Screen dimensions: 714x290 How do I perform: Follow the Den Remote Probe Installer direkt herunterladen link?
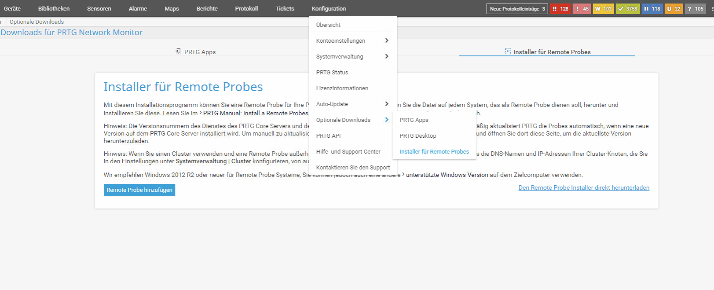[x=583, y=188]
